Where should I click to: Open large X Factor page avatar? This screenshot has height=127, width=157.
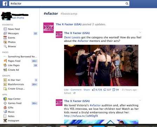click(x=48, y=28)
